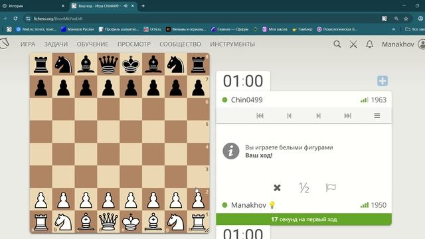This screenshot has height=239, width=425.
Task: Open the notifications bell icon
Action: [x=370, y=44]
